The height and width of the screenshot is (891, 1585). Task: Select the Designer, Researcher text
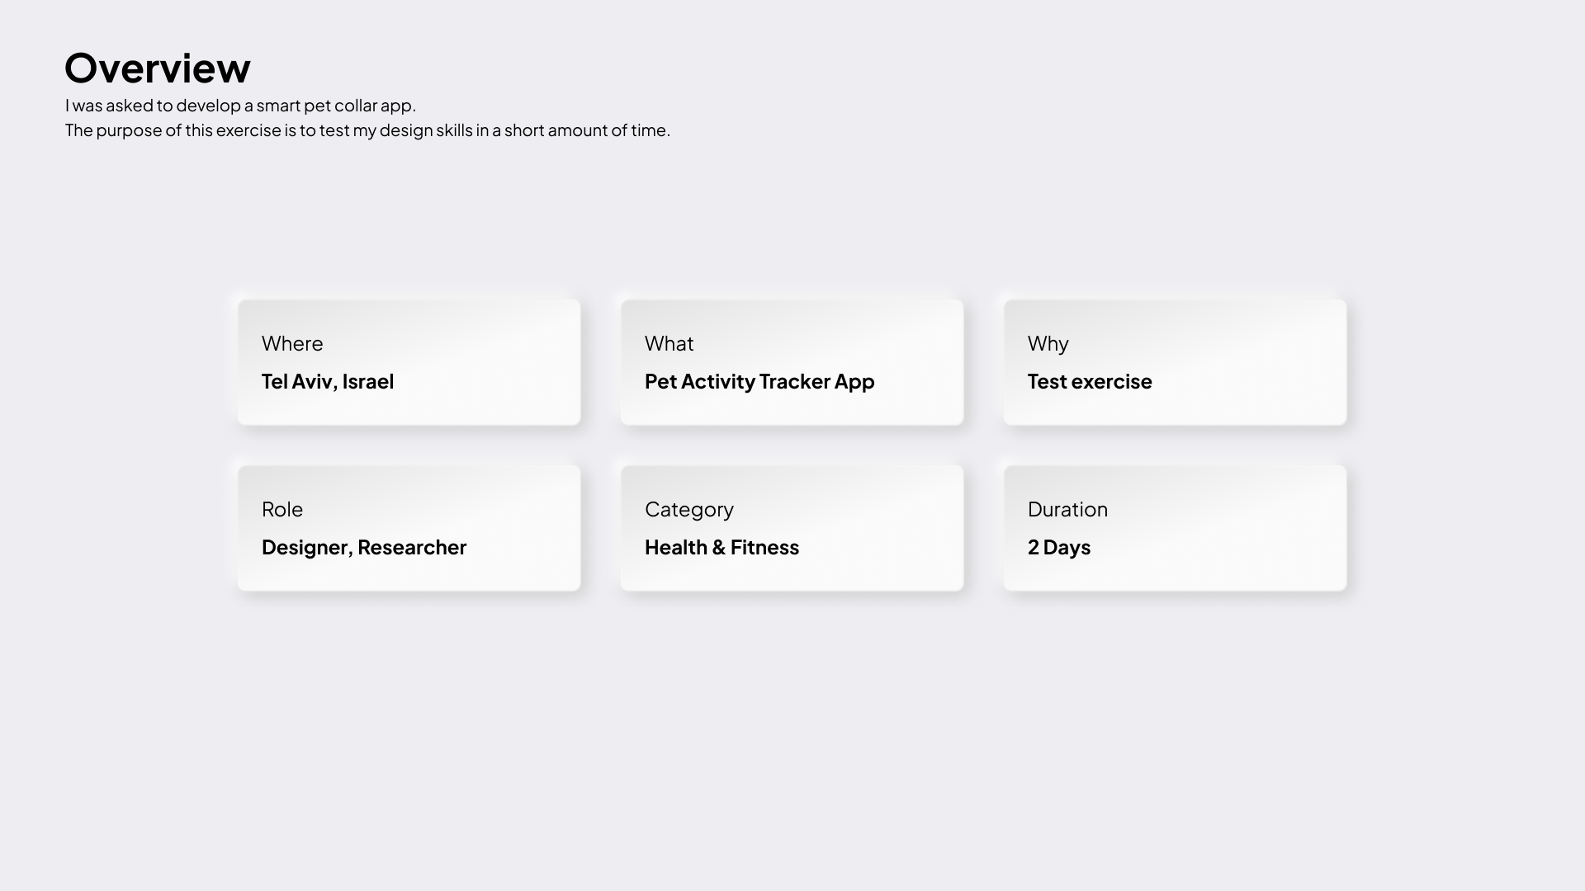(x=364, y=547)
